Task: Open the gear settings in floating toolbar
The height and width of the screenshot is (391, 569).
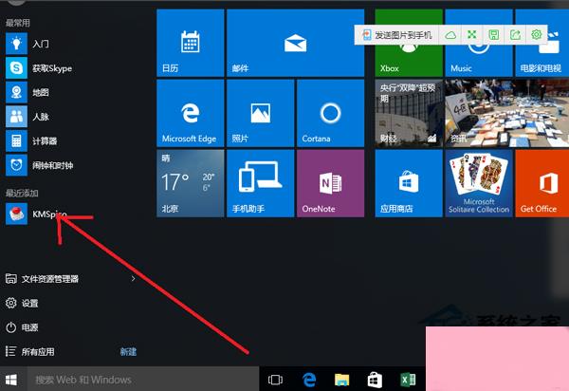Action: coord(537,35)
